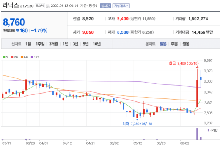Click the red 20-day moving average swatch

pos(12,57)
